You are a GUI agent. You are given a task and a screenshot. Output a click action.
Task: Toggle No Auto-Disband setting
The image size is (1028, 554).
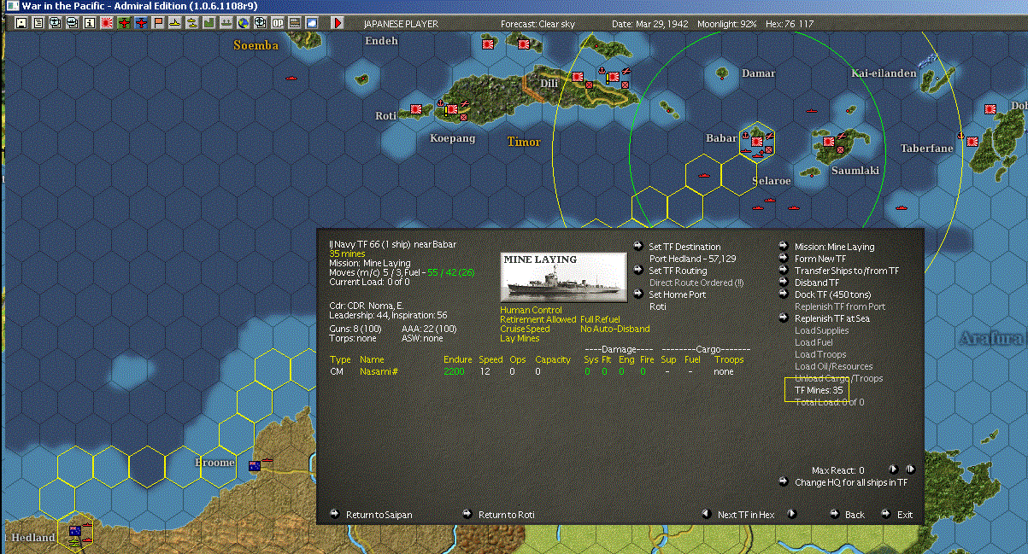click(x=614, y=329)
